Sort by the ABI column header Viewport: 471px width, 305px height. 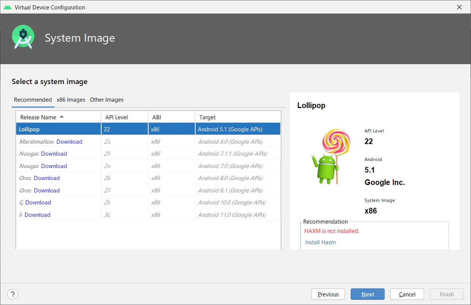172,117
